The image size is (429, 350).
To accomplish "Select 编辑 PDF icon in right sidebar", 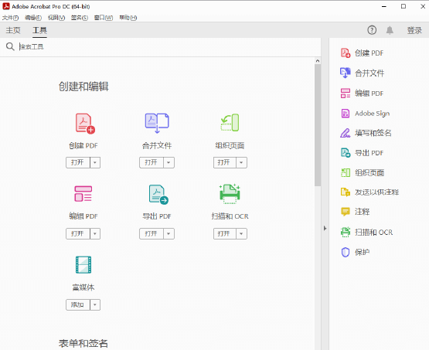I will [x=346, y=93].
